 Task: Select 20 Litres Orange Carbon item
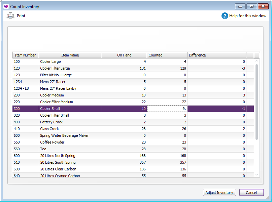[x=60, y=175]
